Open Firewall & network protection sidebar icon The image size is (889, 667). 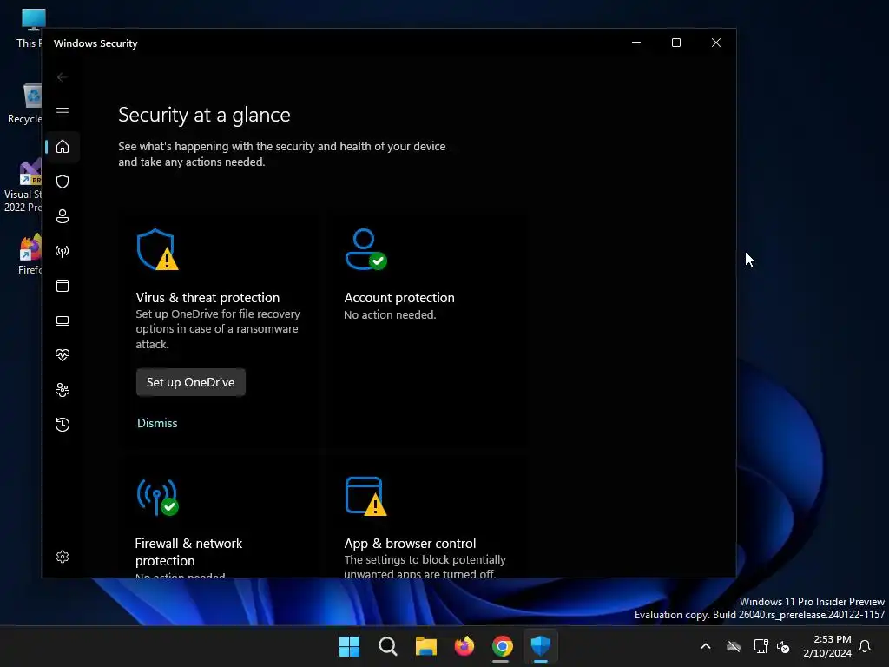click(63, 251)
